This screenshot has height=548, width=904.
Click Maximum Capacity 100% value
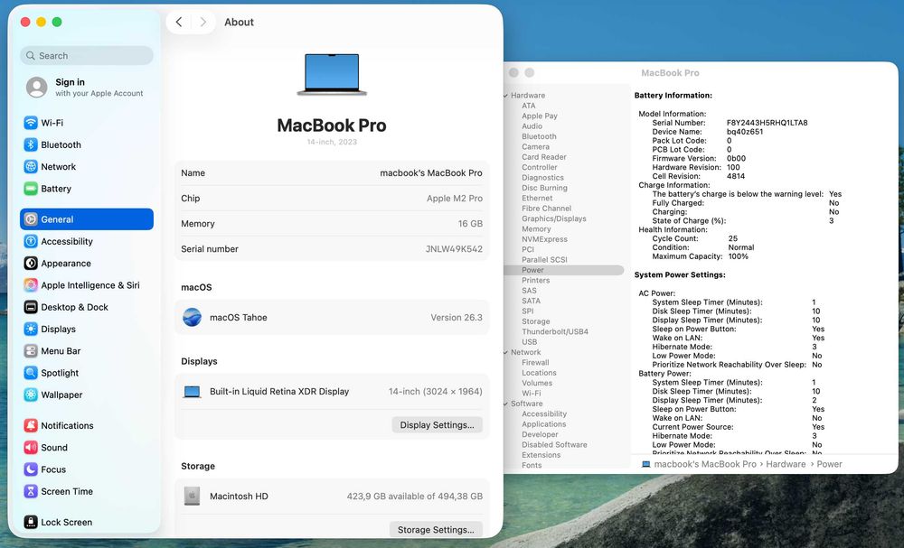point(739,256)
